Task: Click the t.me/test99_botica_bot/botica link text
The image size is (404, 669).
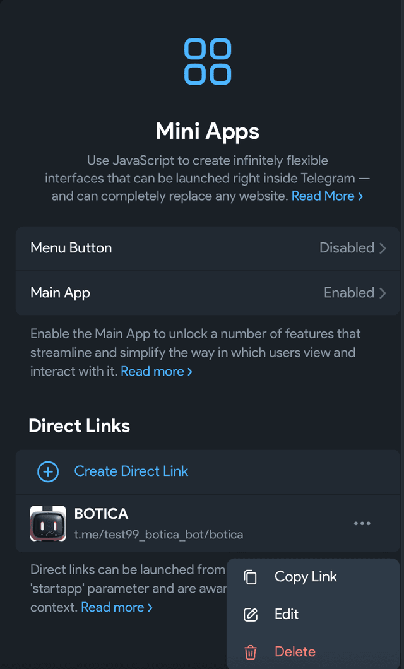Action: click(x=158, y=535)
